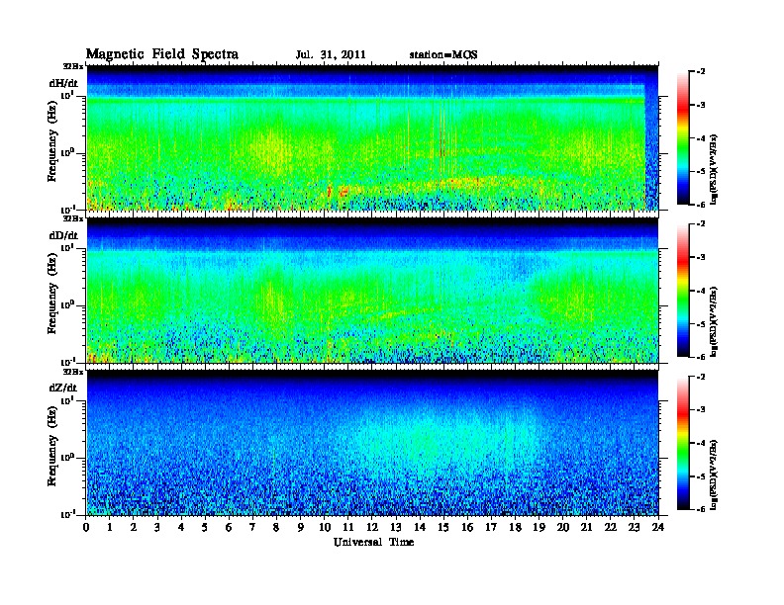Select the dZ/dt panel label
Screen dimensions: 784x605
click(63, 388)
